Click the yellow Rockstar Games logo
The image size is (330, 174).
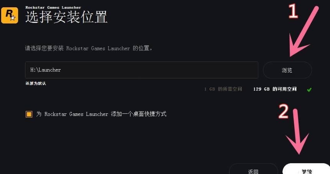point(10,15)
